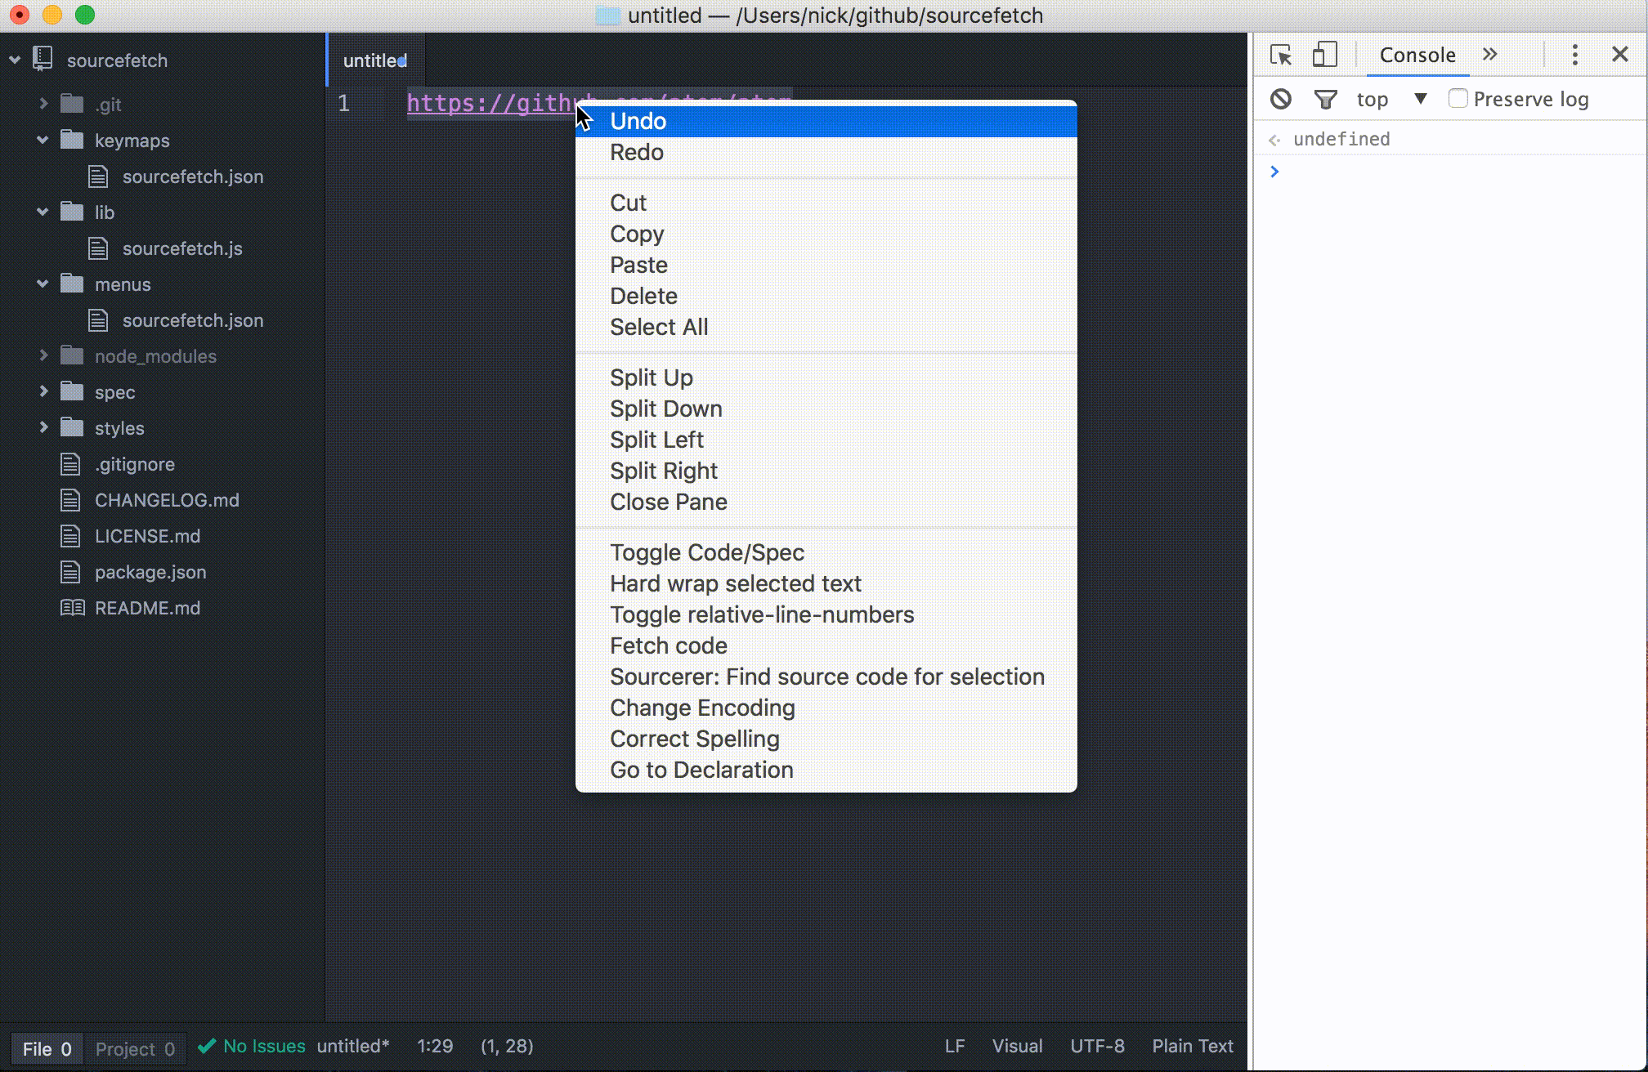This screenshot has height=1072, width=1648.
Task: Select Fetch code from the context menu
Action: pos(668,645)
